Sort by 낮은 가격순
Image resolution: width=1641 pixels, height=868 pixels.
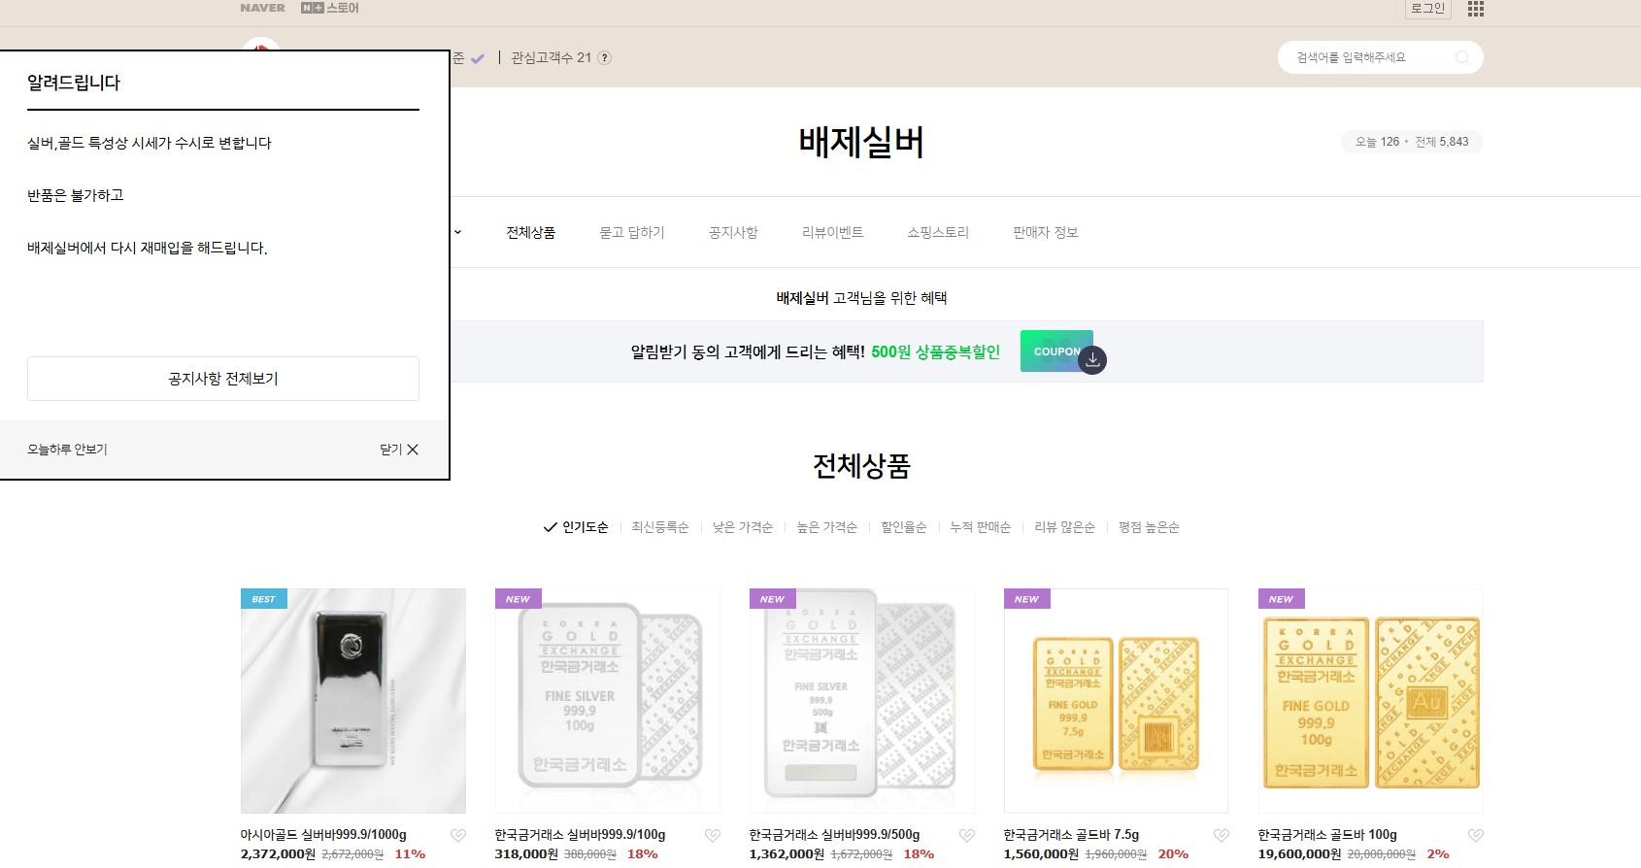click(x=742, y=527)
